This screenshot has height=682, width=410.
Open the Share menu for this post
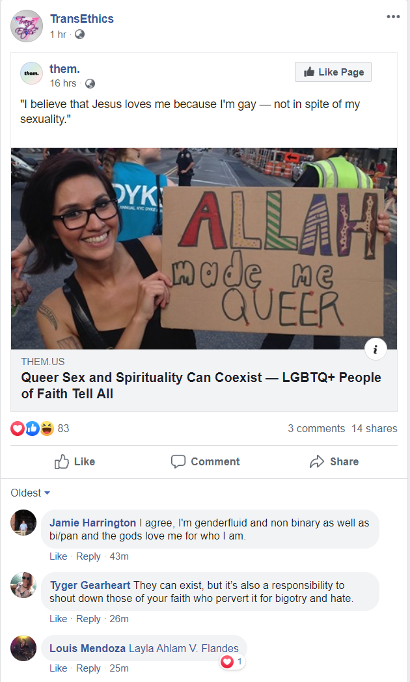click(x=334, y=461)
